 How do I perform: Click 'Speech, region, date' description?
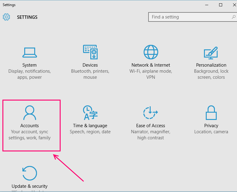click(90, 132)
